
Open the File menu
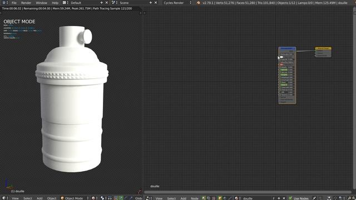tap(14, 3)
